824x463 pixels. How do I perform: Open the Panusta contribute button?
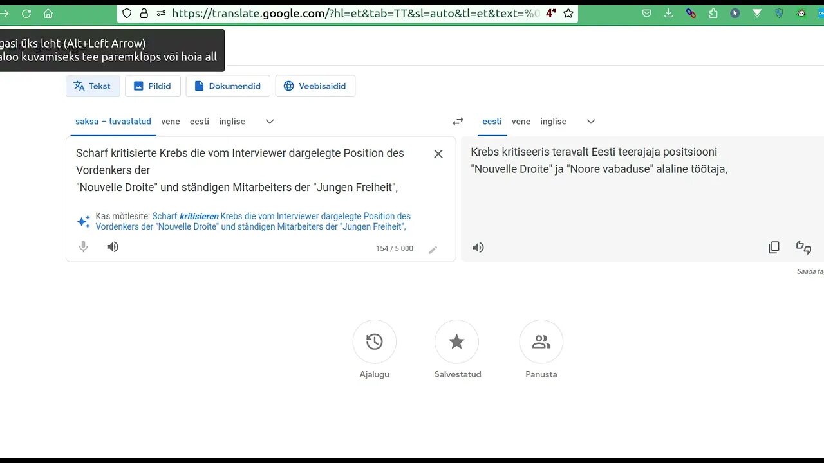tap(541, 341)
